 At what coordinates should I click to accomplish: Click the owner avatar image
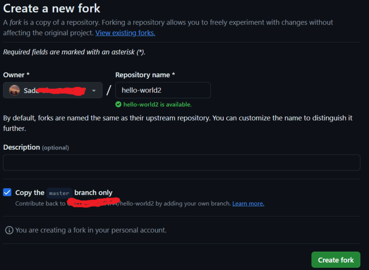(15, 90)
